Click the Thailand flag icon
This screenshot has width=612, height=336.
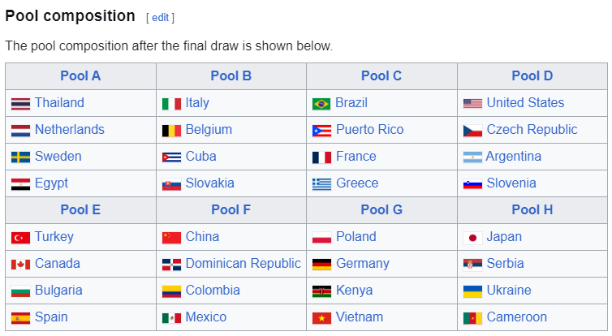coord(20,104)
